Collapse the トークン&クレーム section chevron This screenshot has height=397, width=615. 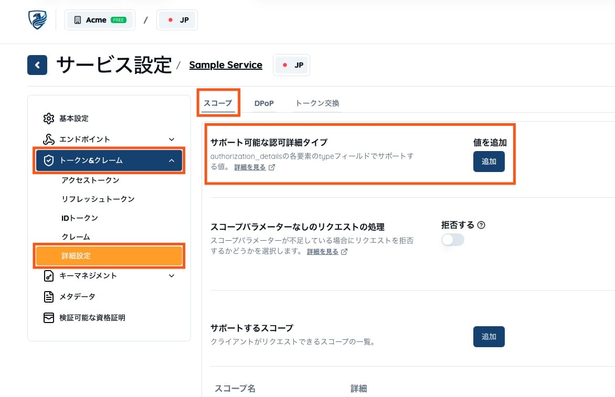pyautogui.click(x=172, y=160)
